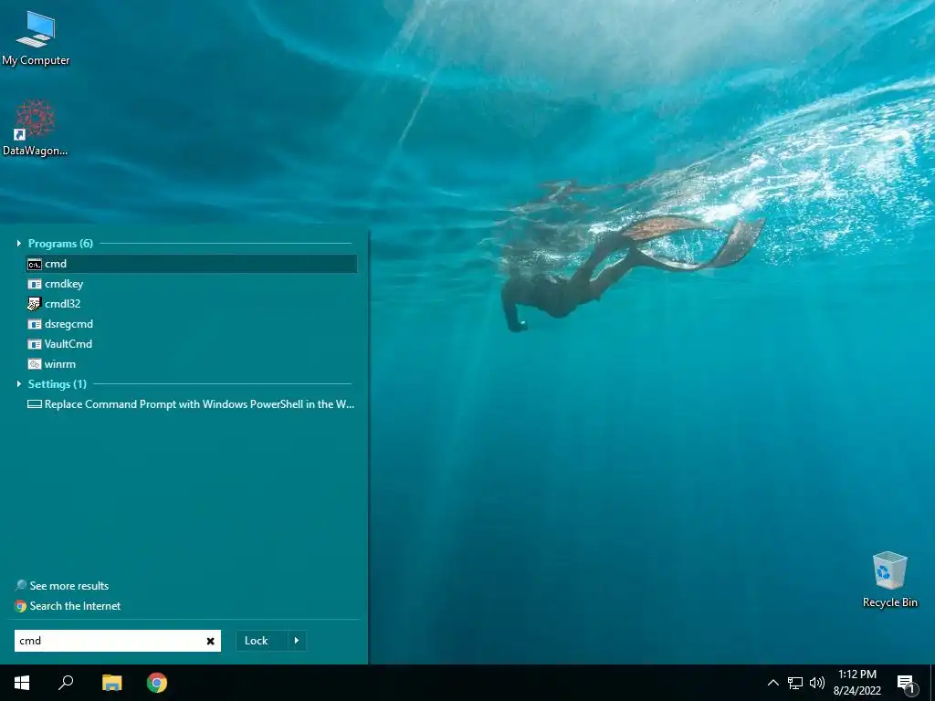Image resolution: width=935 pixels, height=701 pixels.
Task: Select the My Computer desktop icon
Action: pyautogui.click(x=36, y=38)
